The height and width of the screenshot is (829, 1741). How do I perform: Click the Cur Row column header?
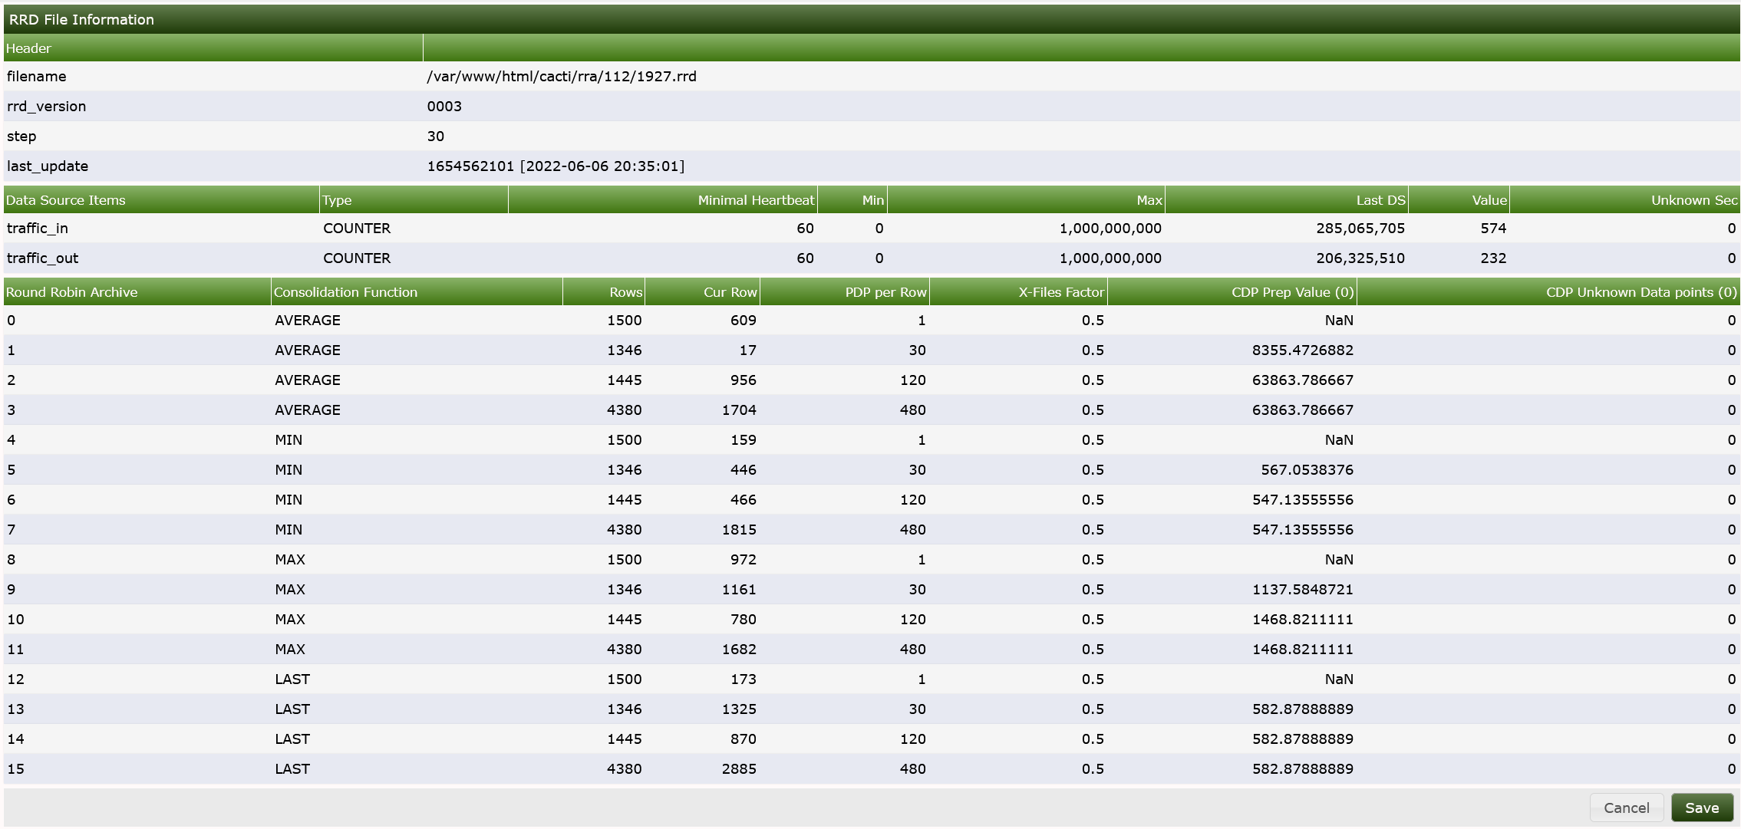point(702,292)
